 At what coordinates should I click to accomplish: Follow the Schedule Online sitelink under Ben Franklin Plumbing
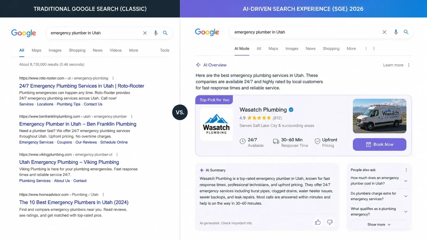114,142
